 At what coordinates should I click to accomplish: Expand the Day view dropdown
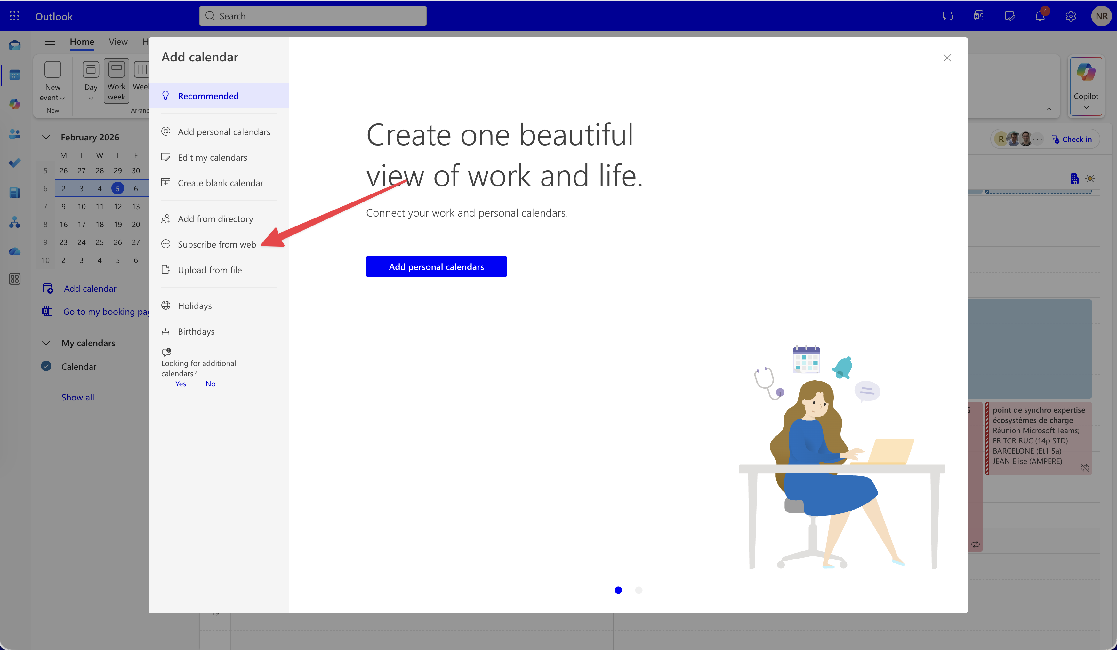click(x=91, y=99)
